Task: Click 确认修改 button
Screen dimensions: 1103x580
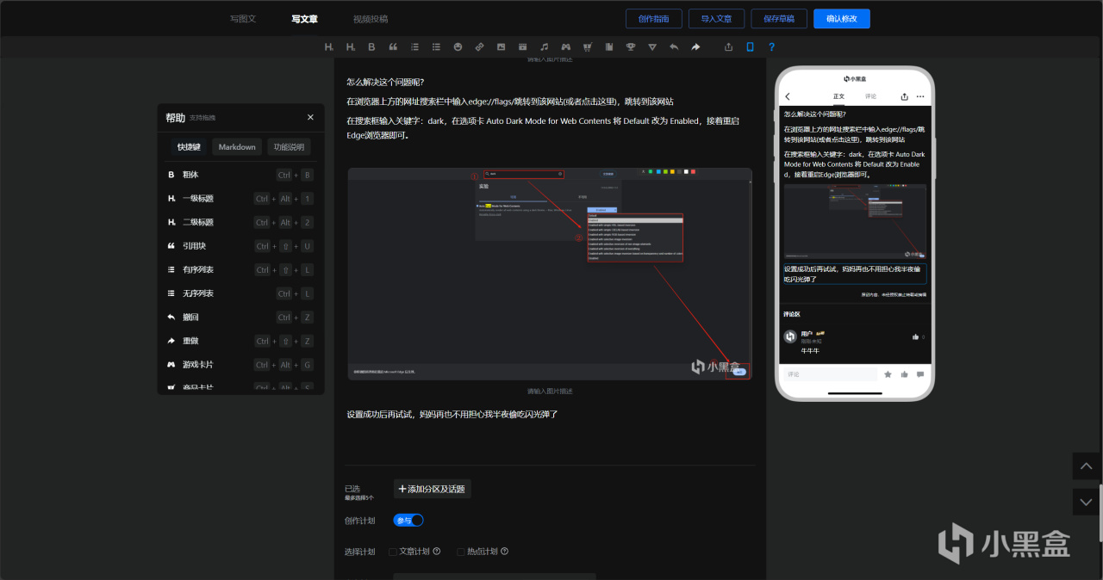Action: pos(842,18)
